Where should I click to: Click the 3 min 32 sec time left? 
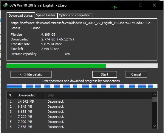point(50,49)
